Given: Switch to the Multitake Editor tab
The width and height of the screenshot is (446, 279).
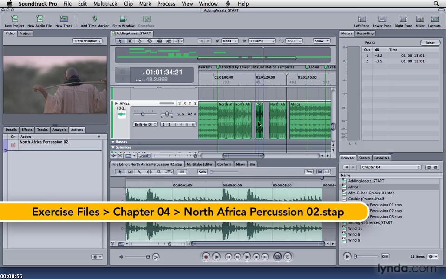Looking at the screenshot, I should click(199, 164).
